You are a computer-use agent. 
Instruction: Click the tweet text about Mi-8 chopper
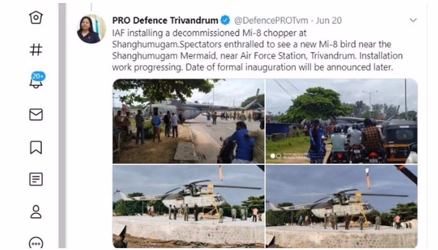pos(257,50)
